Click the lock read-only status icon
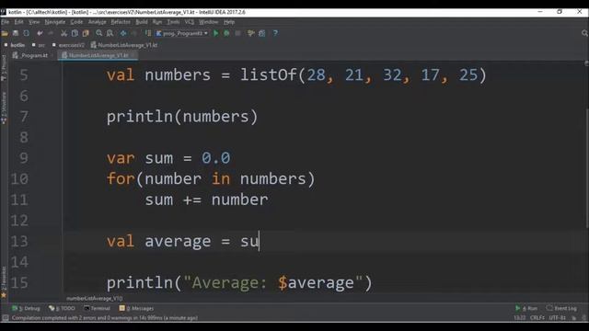The image size is (589, 331). (x=574, y=318)
